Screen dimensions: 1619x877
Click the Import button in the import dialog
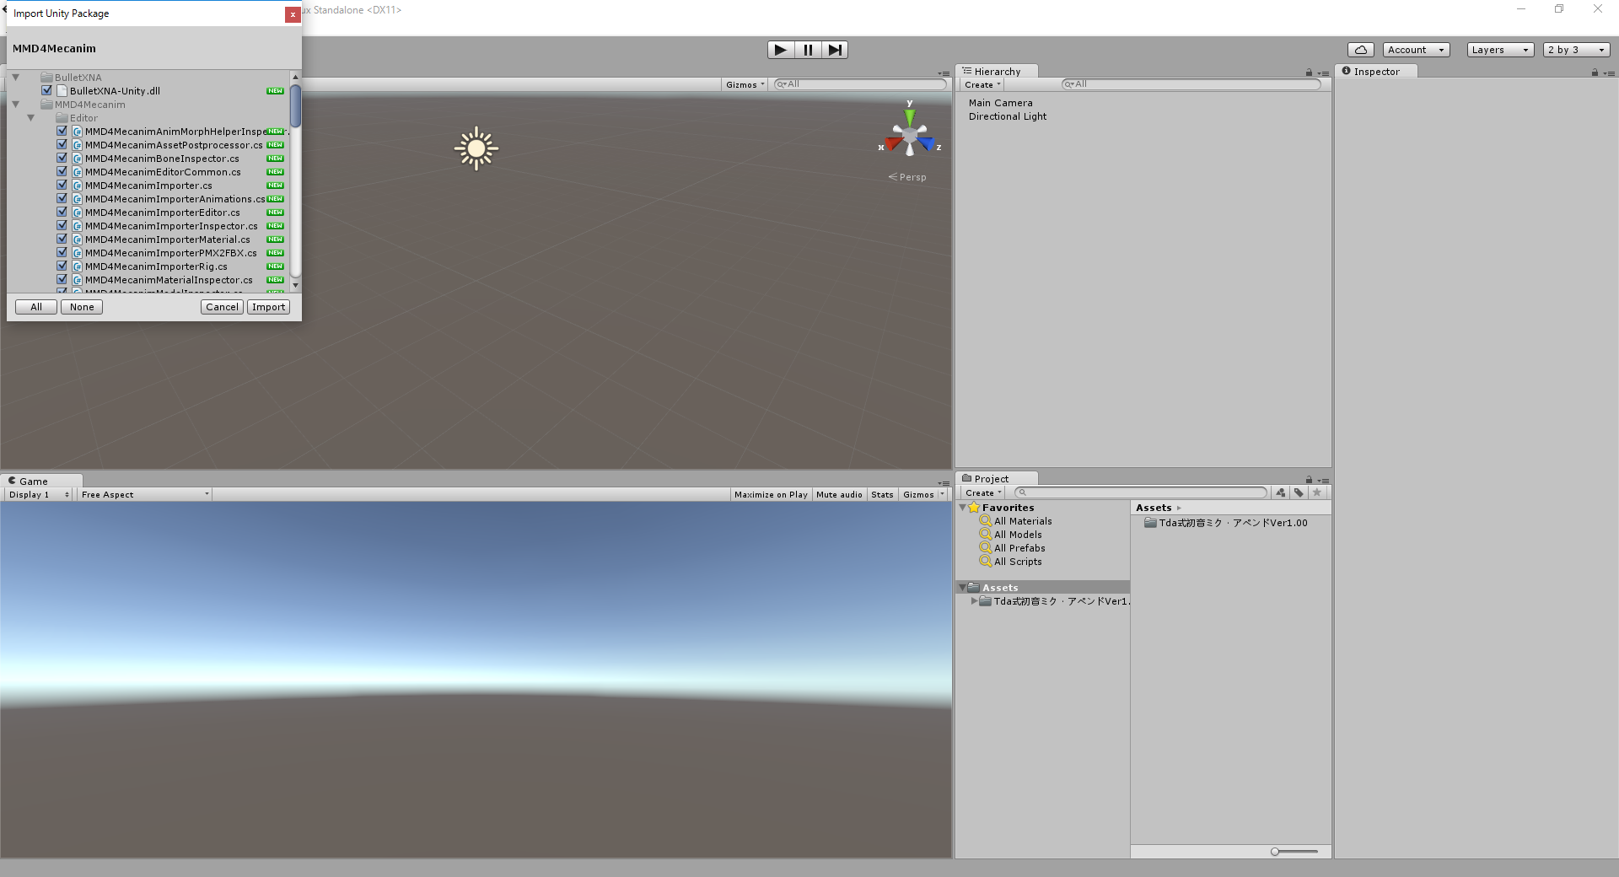click(x=268, y=306)
